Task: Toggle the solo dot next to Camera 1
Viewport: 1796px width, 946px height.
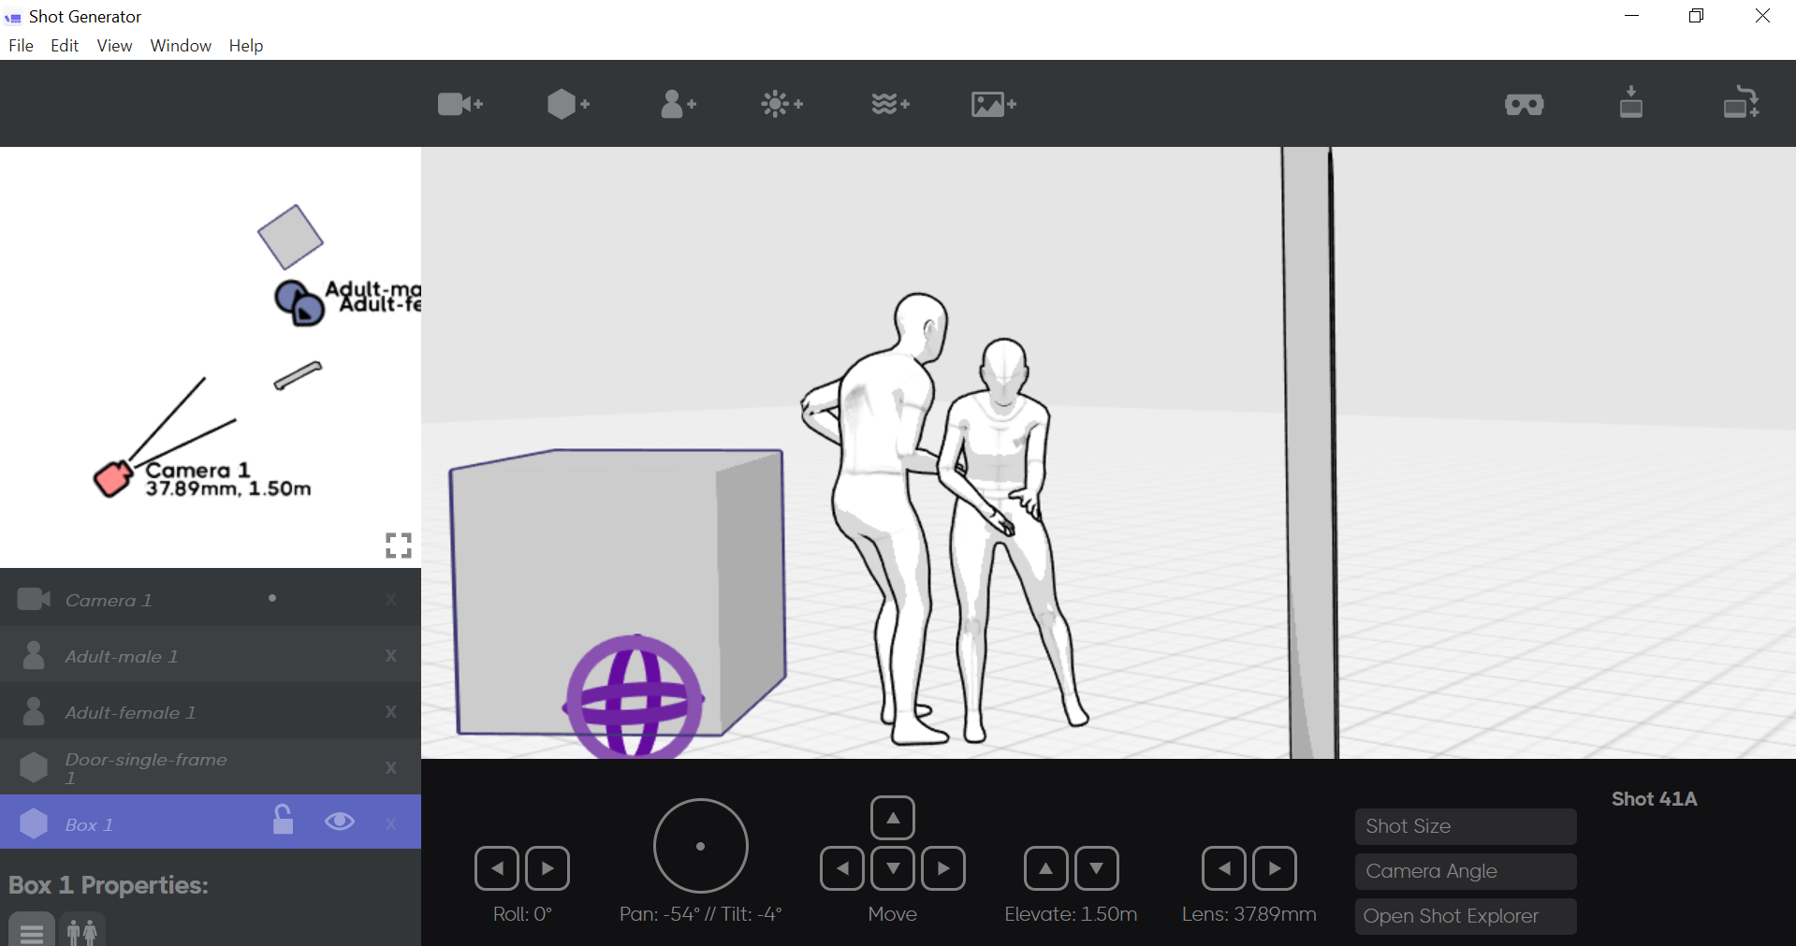Action: tap(272, 598)
